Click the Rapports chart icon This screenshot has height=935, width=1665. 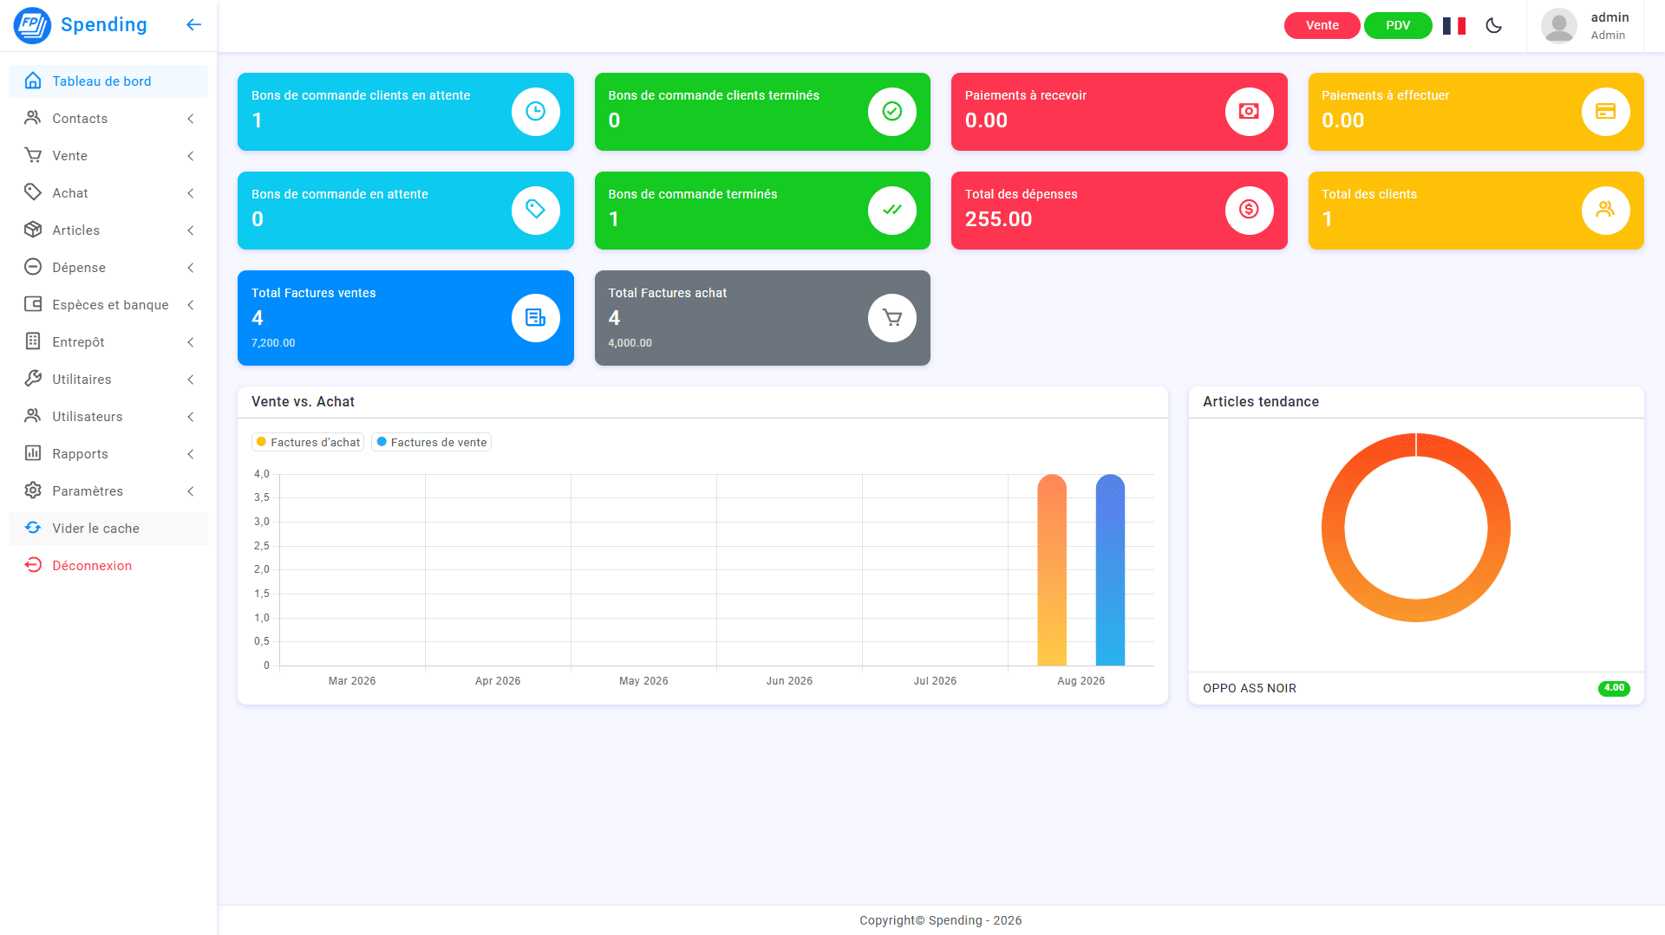(33, 453)
